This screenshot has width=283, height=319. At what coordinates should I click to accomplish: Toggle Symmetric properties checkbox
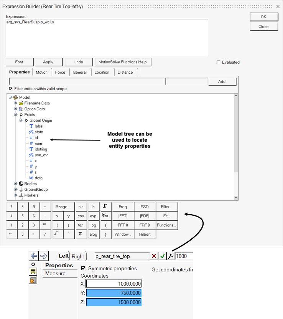click(x=84, y=268)
